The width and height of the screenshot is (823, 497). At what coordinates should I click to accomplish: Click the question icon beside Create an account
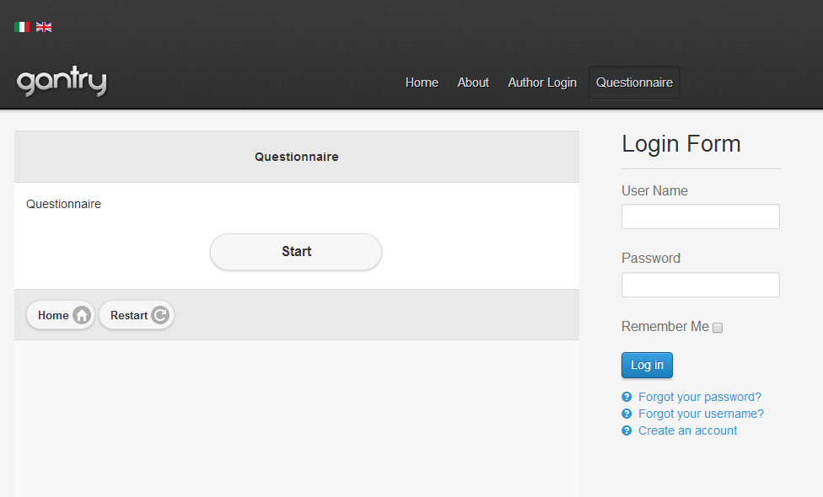627,430
